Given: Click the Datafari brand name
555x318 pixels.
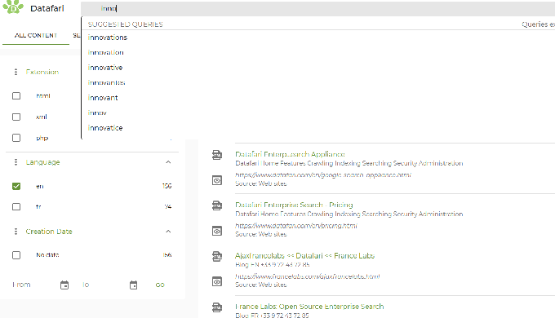Looking at the screenshot, I should click(x=47, y=8).
